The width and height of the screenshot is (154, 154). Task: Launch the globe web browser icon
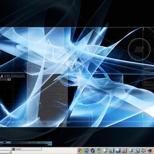[92, 151]
